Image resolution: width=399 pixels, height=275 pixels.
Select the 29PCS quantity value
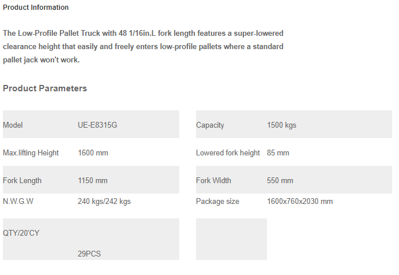[89, 254]
